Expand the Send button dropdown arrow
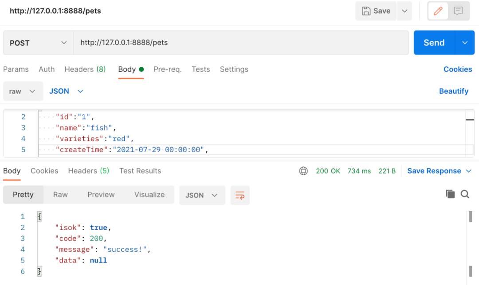Screen dimensions: 479x285 click(x=465, y=42)
